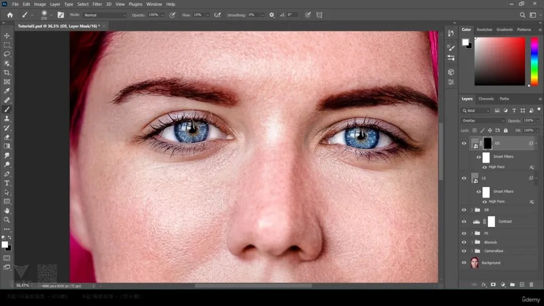The height and width of the screenshot is (306, 544).
Task: Switch to the Swatches tab
Action: click(485, 30)
